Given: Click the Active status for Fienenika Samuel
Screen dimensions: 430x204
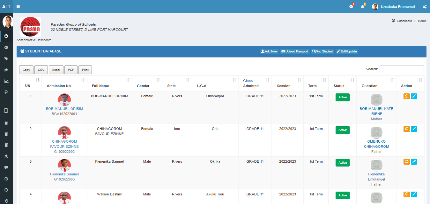Looking at the screenshot, I should [342, 163].
